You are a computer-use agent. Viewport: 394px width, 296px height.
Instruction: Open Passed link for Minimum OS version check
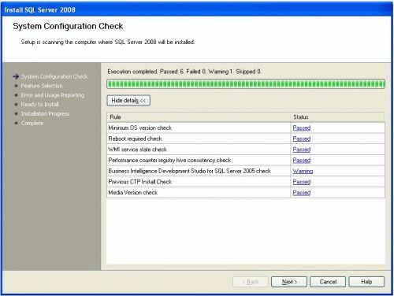click(x=302, y=128)
